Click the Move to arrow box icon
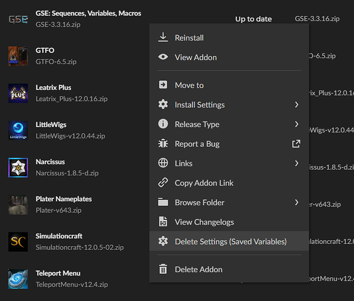Image resolution: width=354 pixels, height=301 pixels. (163, 85)
